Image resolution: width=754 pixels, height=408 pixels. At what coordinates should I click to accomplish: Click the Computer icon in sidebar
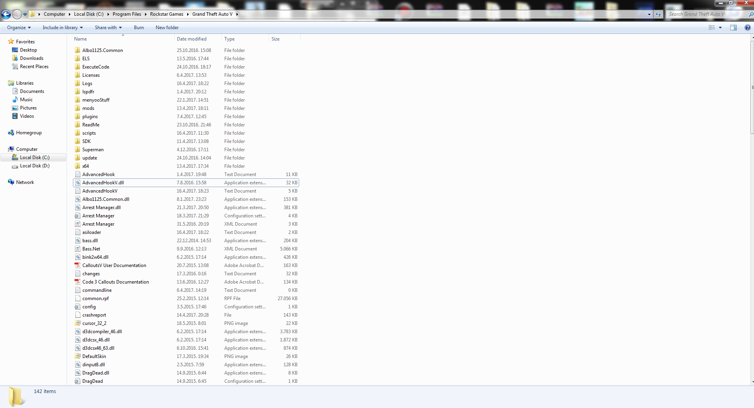coord(11,149)
